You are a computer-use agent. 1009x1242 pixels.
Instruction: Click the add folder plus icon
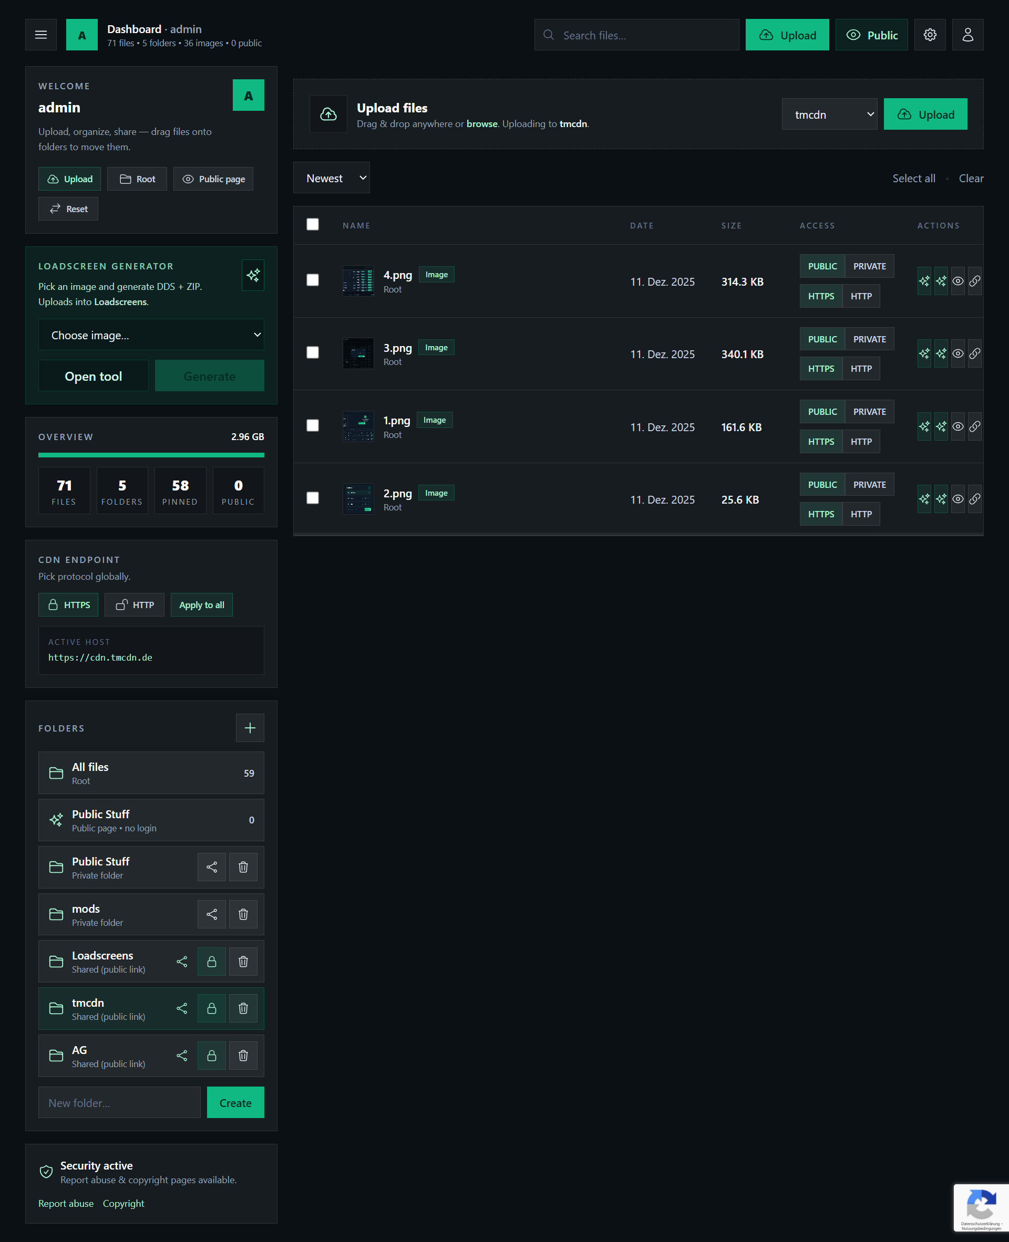[x=250, y=728]
